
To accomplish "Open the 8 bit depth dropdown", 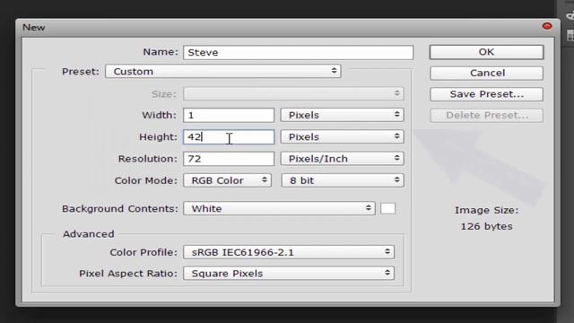I will pyautogui.click(x=343, y=180).
